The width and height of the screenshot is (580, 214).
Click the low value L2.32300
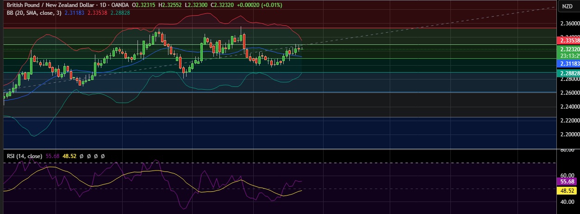pyautogui.click(x=196, y=5)
